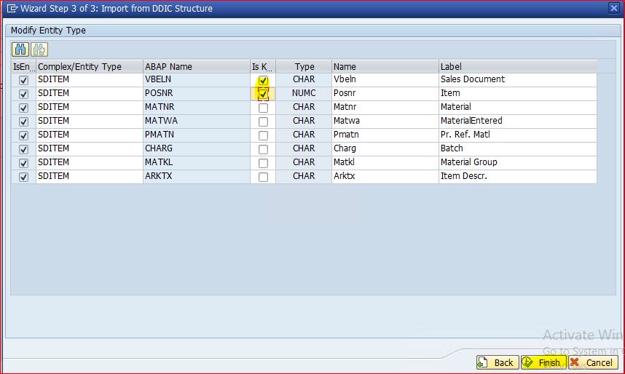The width and height of the screenshot is (625, 374).
Task: Edit the Label field Sales Document
Action: pyautogui.click(x=517, y=79)
